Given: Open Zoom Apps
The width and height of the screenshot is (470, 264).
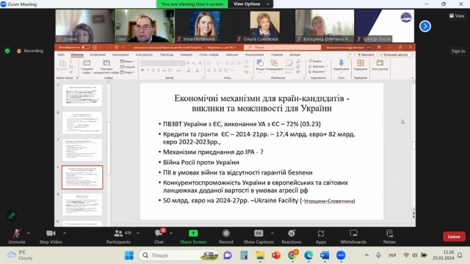Looking at the screenshot, I should tap(321, 236).
